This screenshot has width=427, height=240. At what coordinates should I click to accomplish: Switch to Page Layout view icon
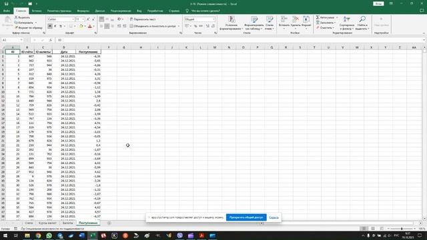[373, 229]
